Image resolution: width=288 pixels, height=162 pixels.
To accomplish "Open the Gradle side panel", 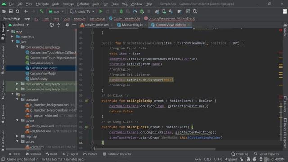I will click(285, 30).
